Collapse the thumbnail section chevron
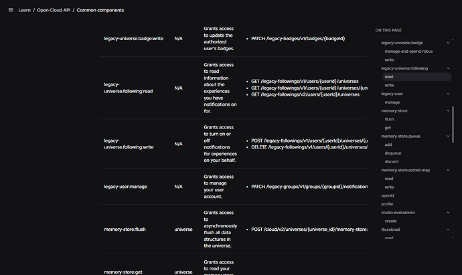Screen dimensions: 462x275 pos(448,230)
